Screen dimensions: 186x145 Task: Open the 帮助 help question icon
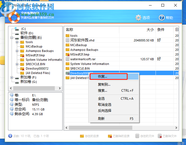(162, 18)
